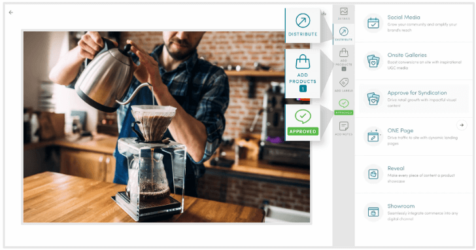Click the Onsite Galleries icon
The image size is (476, 250).
pyautogui.click(x=373, y=61)
